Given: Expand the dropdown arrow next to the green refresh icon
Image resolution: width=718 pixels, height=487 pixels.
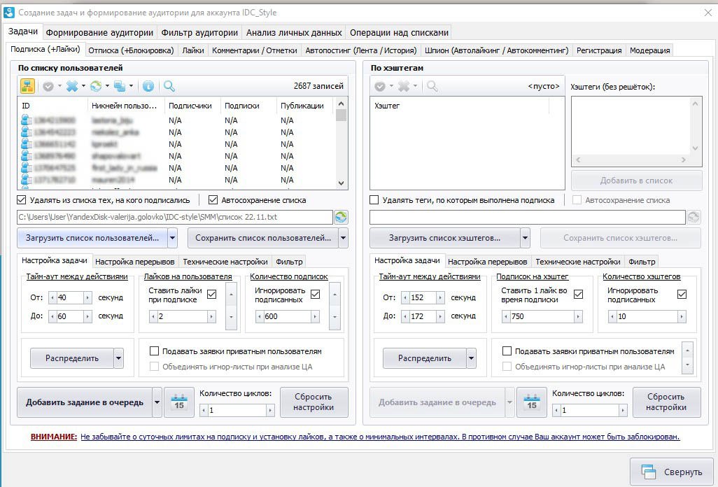Looking at the screenshot, I should tap(107, 86).
